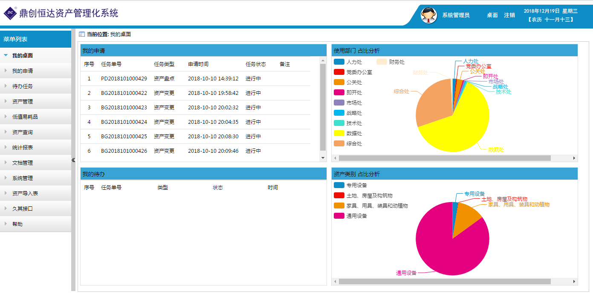Screen dimensions: 593x297
Task: Open 帮助 in sidebar menu
Action: (x=17, y=224)
